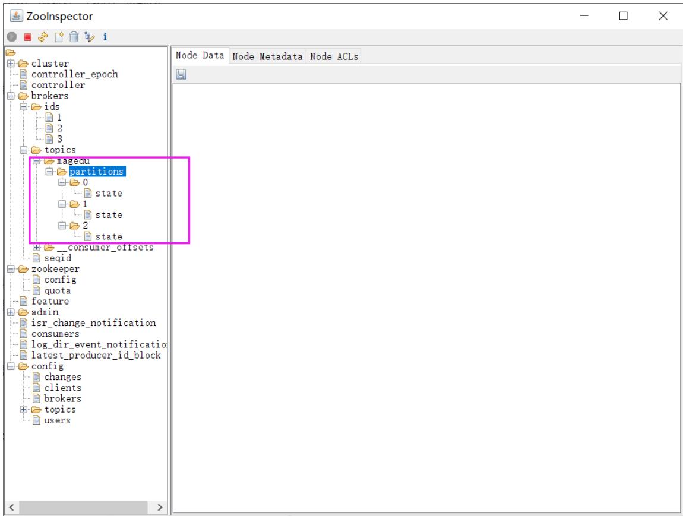This screenshot has height=516, width=683.
Task: Select brokers node under config
Action: pyautogui.click(x=62, y=399)
